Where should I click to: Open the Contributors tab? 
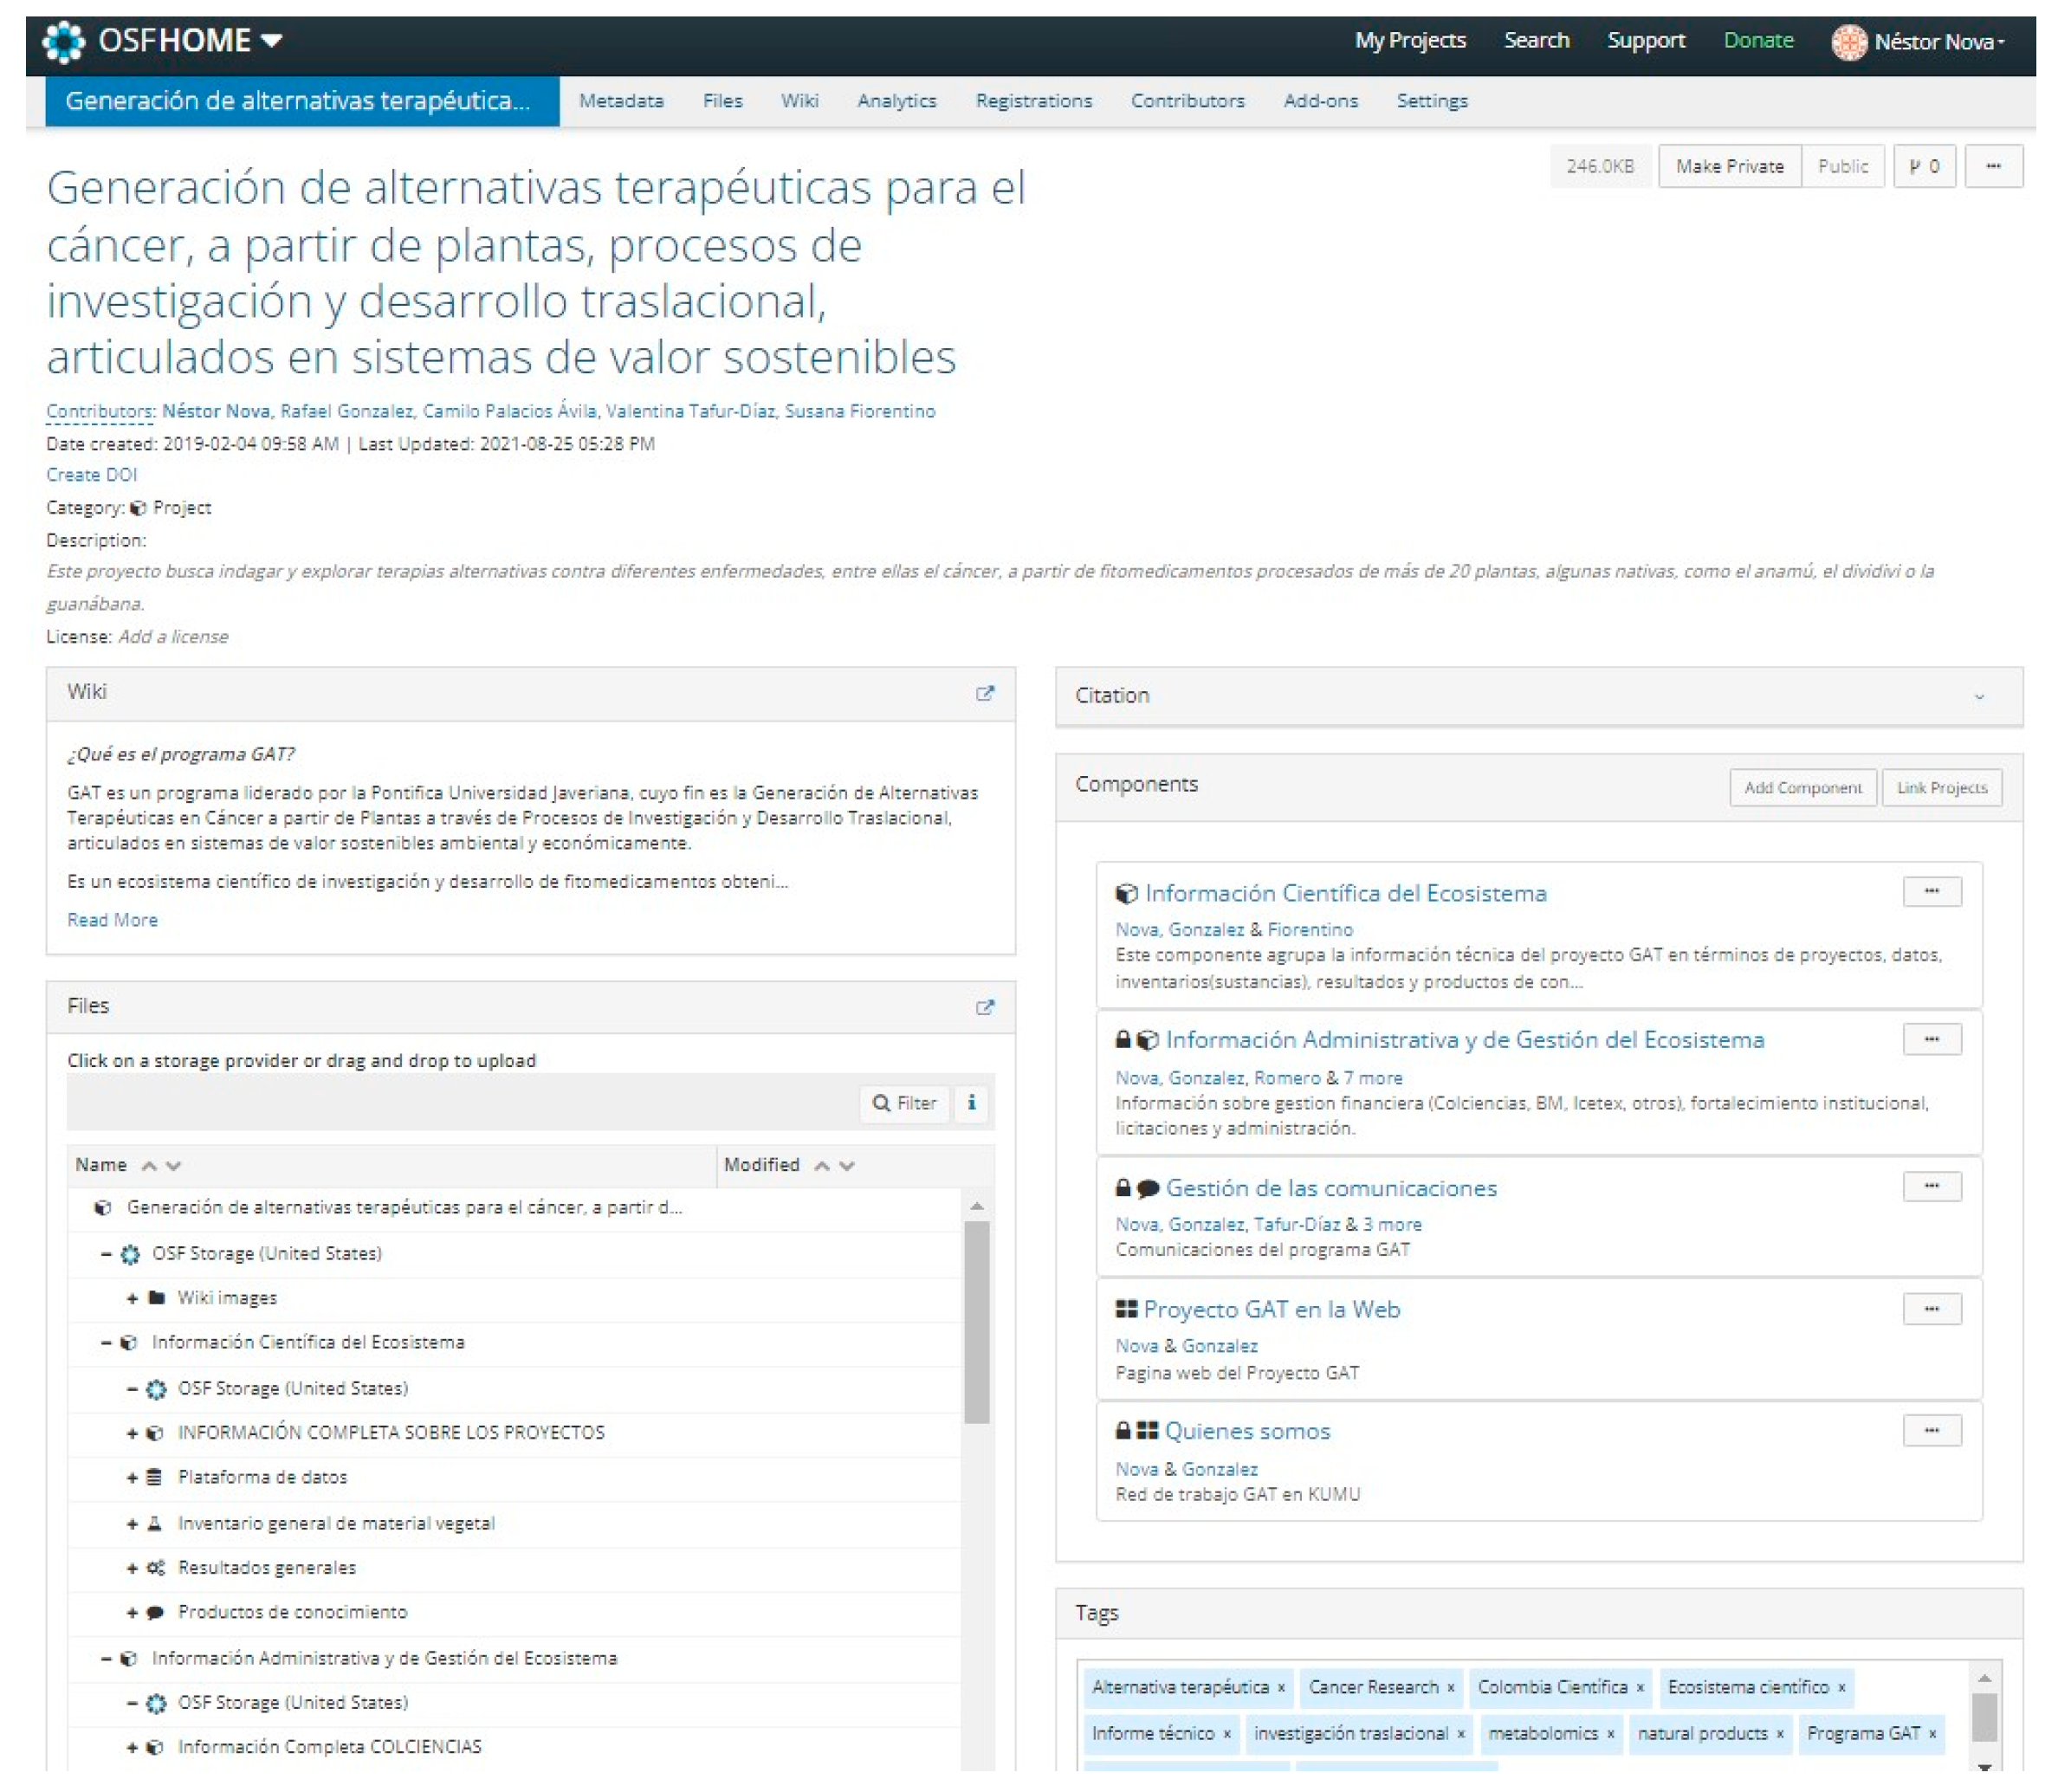pyautogui.click(x=1187, y=101)
